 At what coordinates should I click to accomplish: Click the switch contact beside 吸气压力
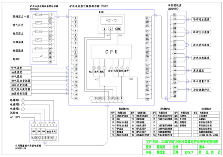38,23
